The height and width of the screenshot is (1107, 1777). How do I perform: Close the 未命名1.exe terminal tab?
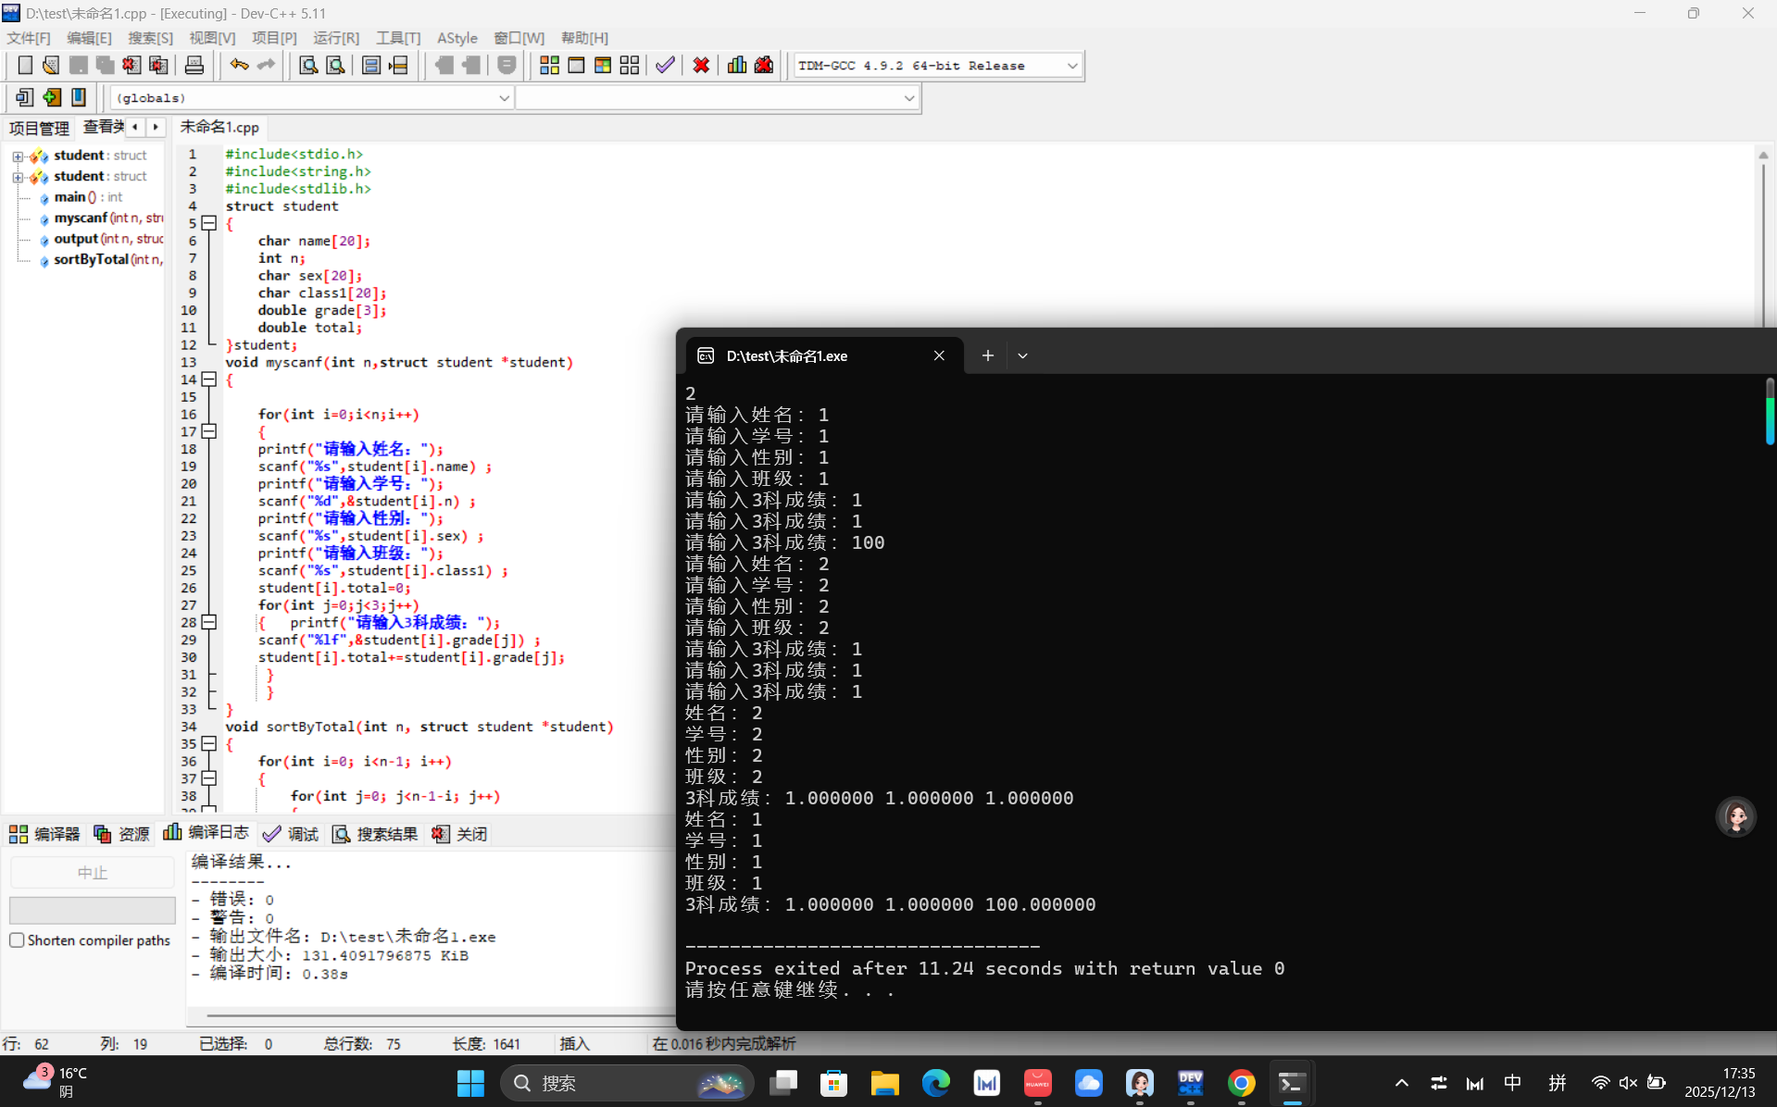point(939,355)
